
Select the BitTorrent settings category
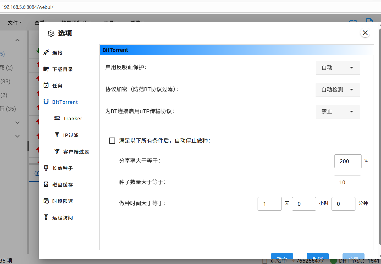(65, 102)
